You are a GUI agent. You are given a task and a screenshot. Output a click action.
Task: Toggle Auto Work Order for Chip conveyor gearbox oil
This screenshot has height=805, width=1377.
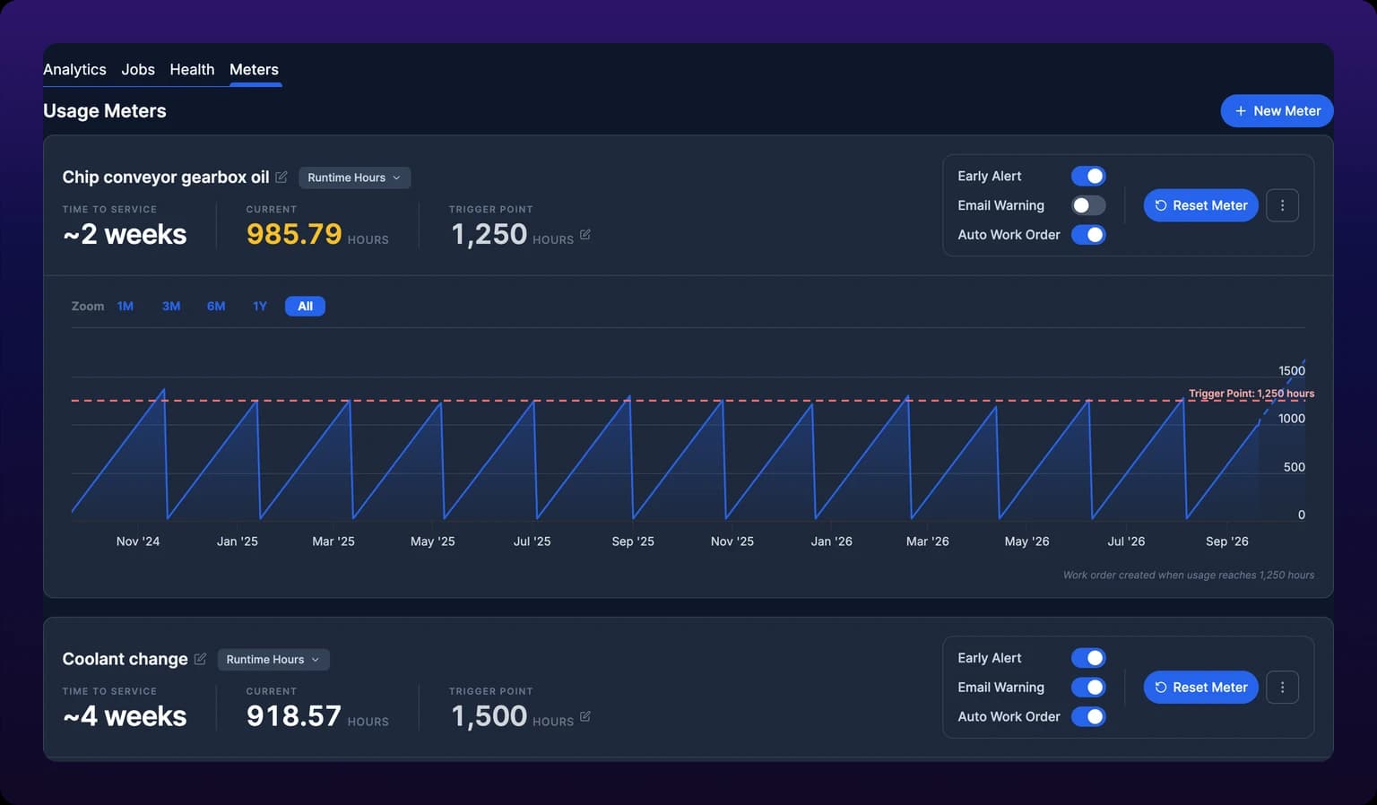point(1088,235)
